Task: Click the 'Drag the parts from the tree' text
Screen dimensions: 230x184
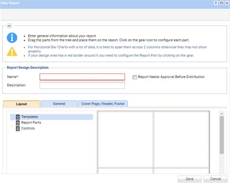Action: pyautogui.click(x=109, y=40)
